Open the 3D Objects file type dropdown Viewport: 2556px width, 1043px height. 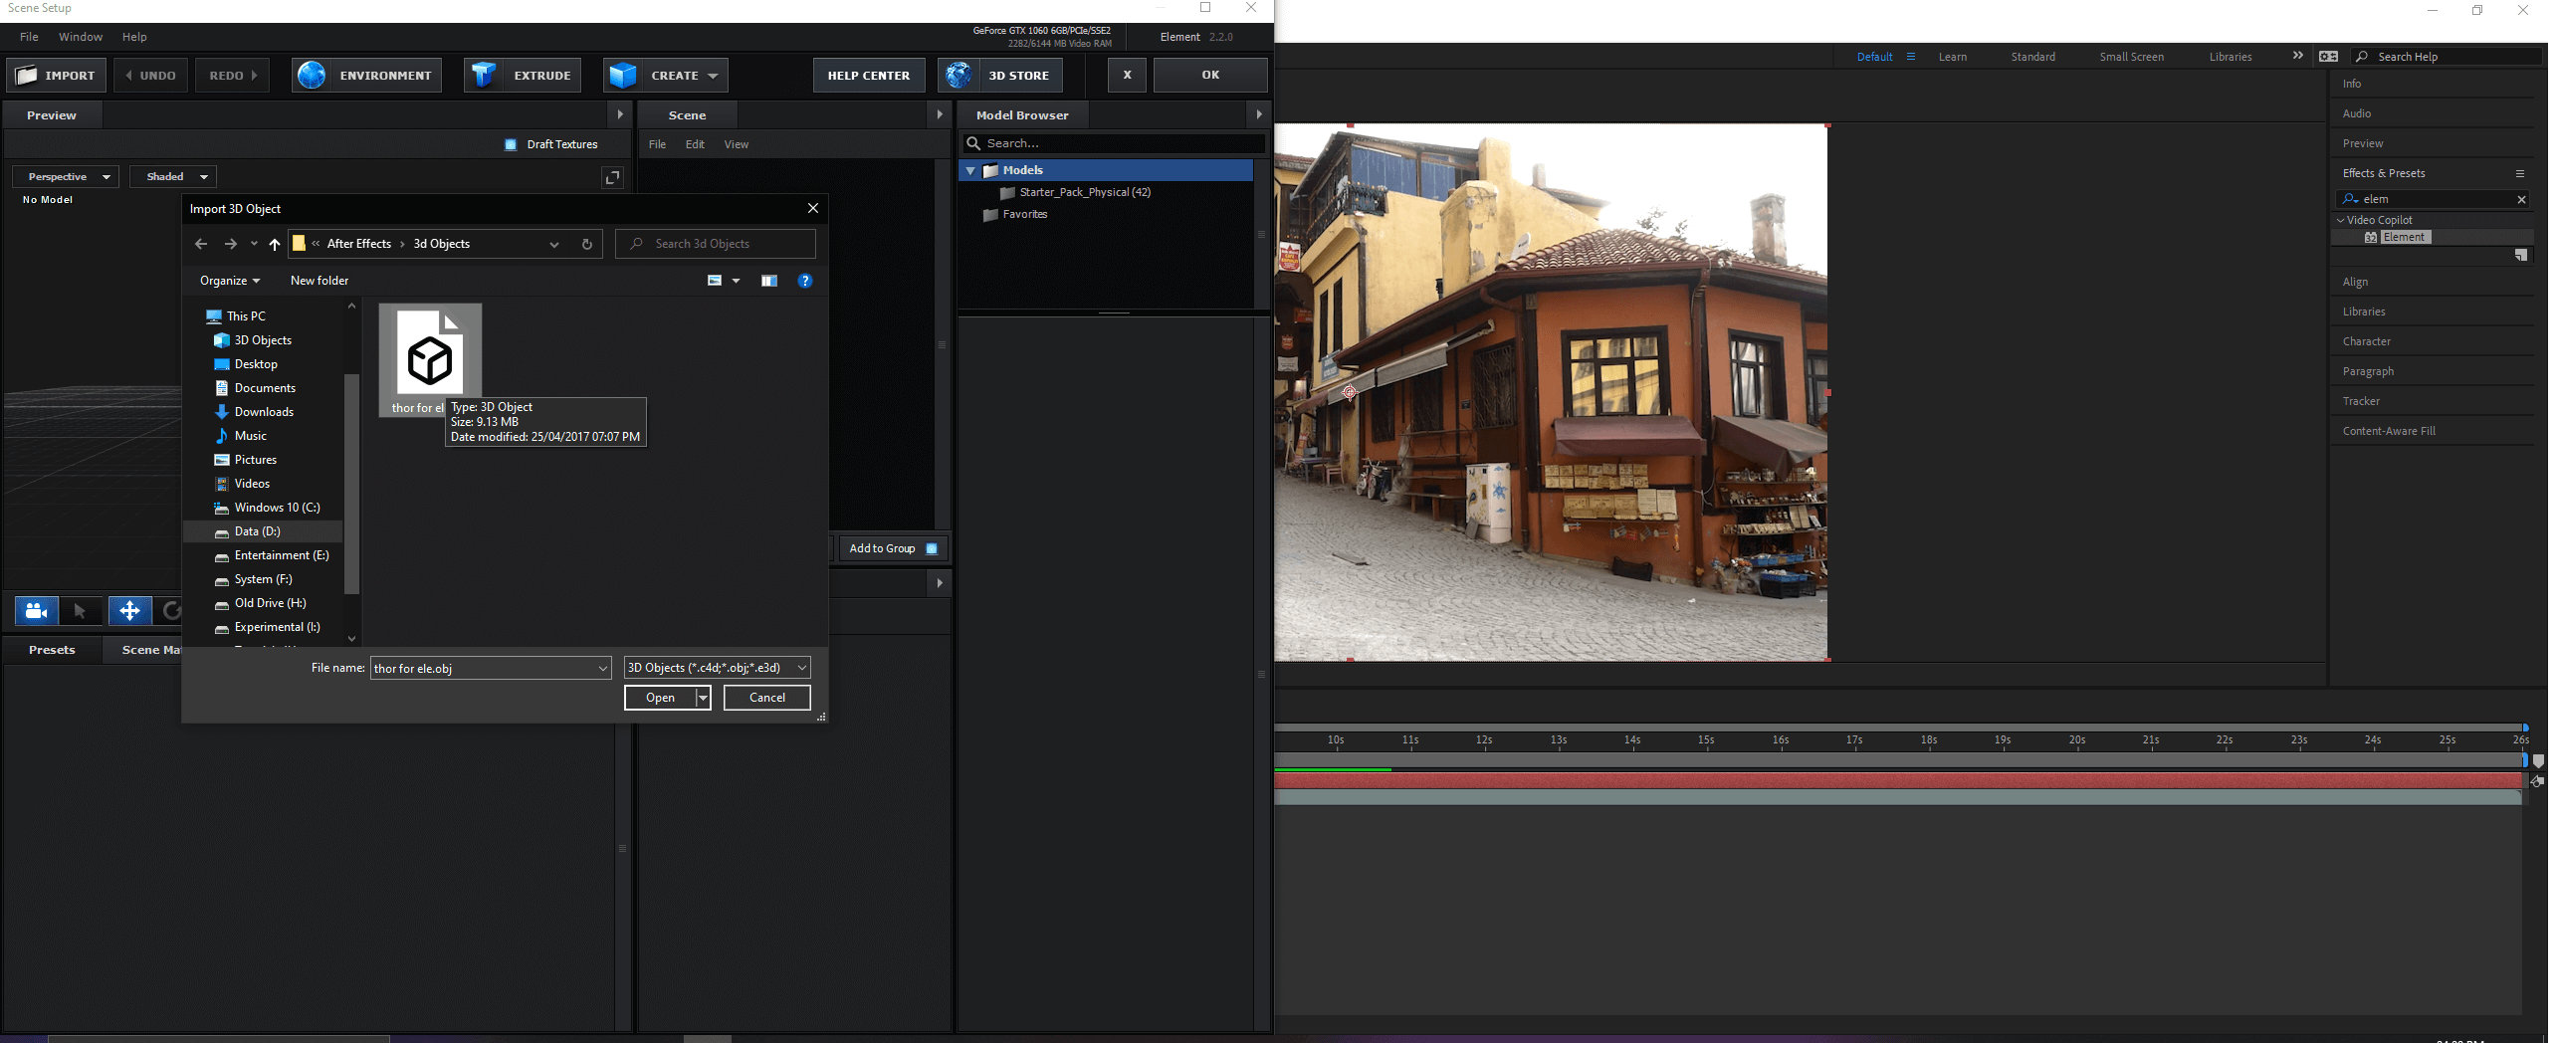pos(717,668)
